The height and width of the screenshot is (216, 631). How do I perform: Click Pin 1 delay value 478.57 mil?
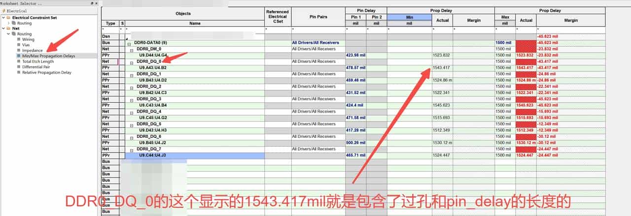click(355, 67)
